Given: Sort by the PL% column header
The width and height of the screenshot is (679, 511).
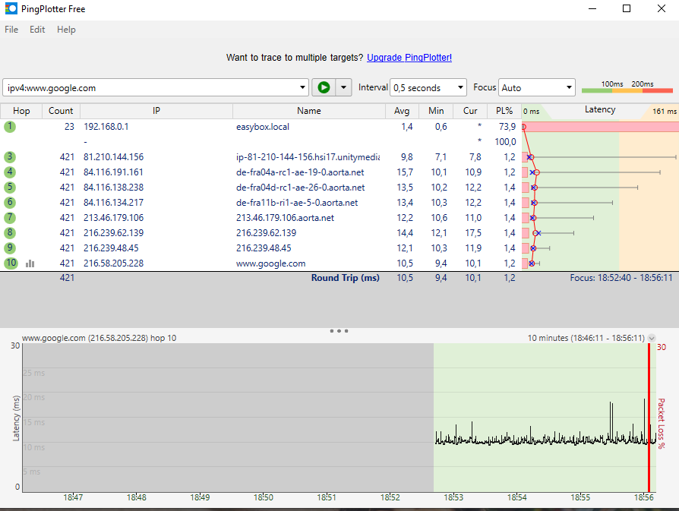Looking at the screenshot, I should (504, 111).
